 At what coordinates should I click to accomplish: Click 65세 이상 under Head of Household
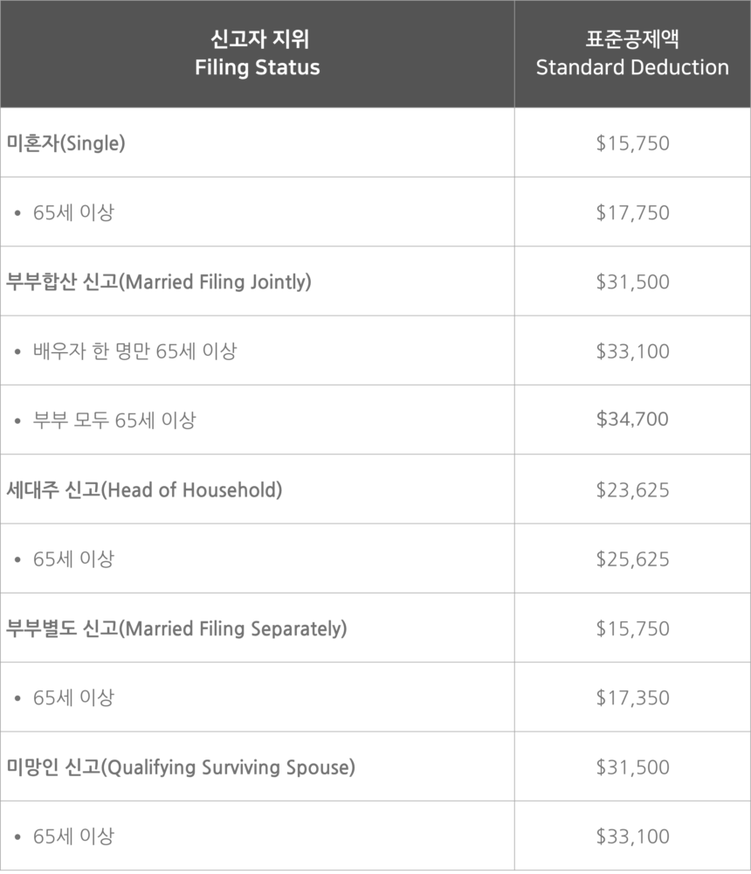click(x=73, y=558)
